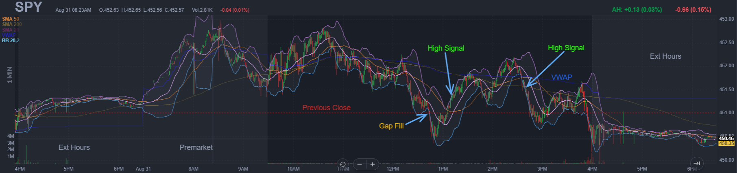This screenshot has width=737, height=173.
Task: Click the 452.00 price axis label
Action: [726, 66]
